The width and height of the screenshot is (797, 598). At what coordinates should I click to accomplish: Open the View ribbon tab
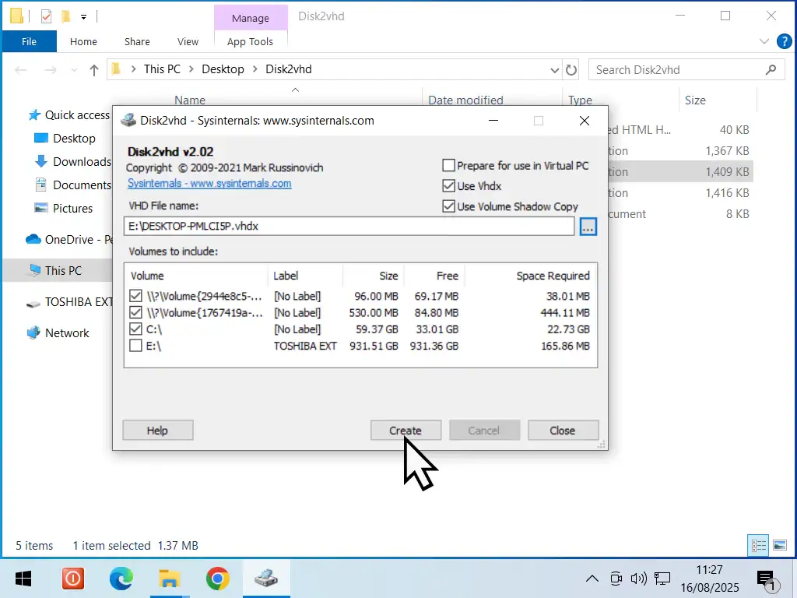pos(188,42)
